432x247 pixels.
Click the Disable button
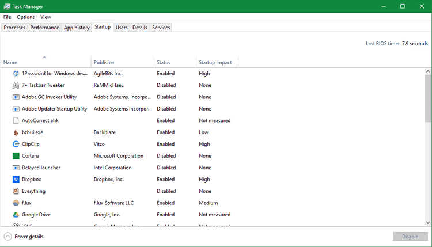click(x=410, y=237)
